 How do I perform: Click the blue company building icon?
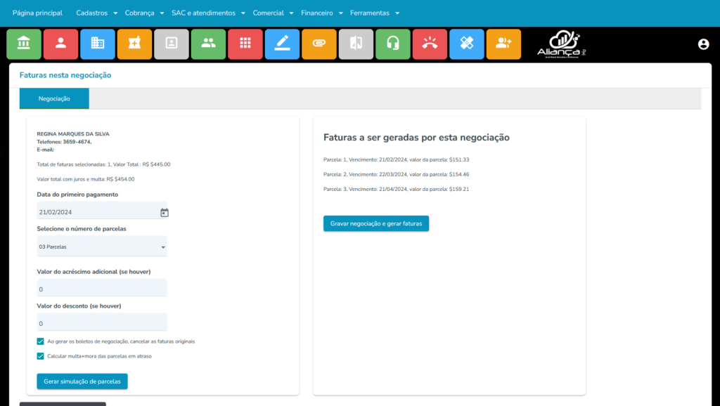[98, 44]
